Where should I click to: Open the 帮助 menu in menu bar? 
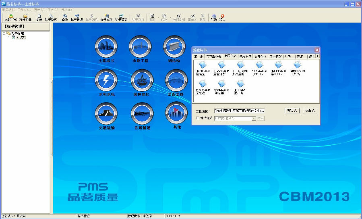(x=66, y=9)
